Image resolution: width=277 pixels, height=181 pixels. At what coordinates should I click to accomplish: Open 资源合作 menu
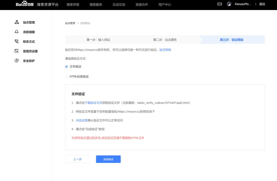click(x=142, y=4)
